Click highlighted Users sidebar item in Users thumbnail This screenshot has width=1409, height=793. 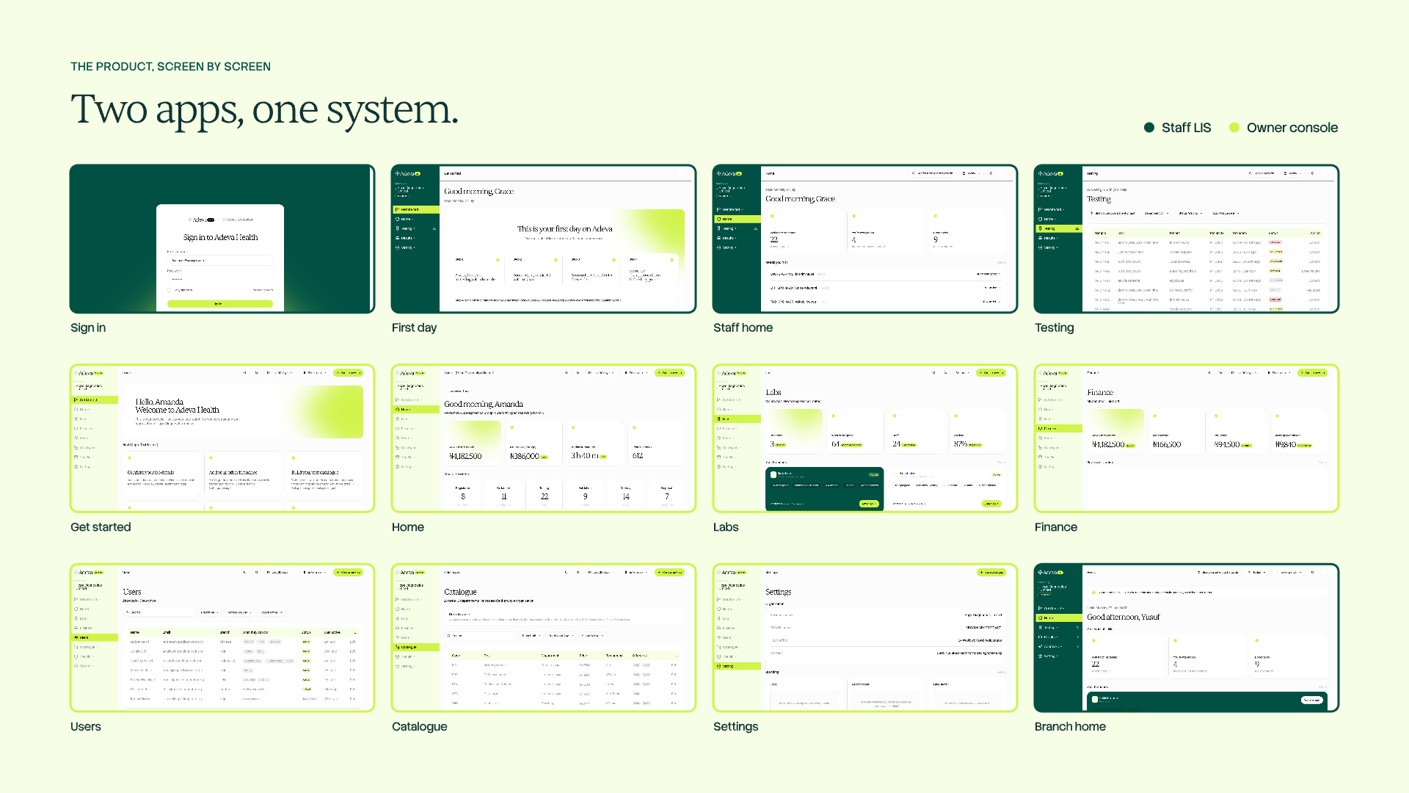(94, 637)
